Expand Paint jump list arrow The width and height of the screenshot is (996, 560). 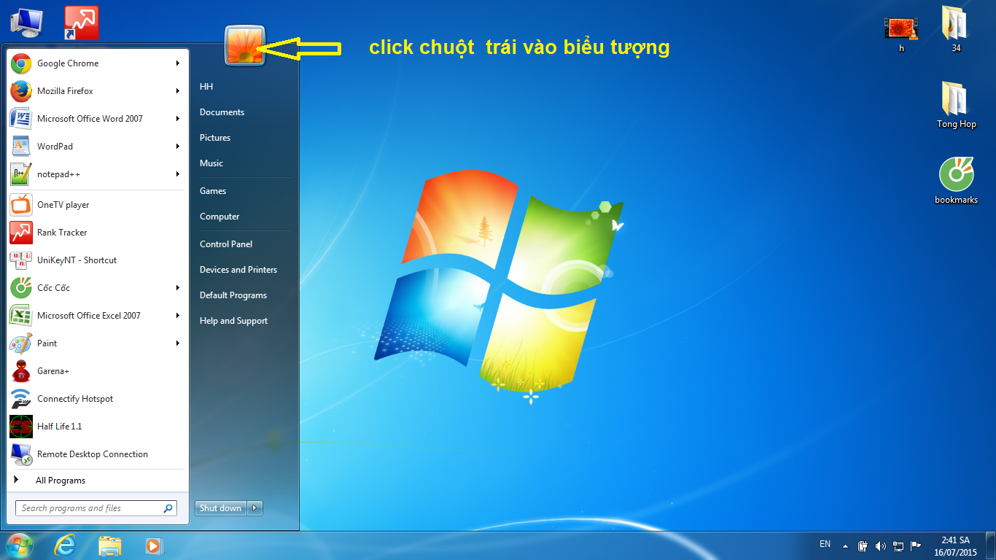177,343
